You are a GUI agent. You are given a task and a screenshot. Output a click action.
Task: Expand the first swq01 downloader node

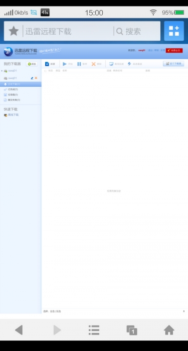pyautogui.click(x=2, y=71)
